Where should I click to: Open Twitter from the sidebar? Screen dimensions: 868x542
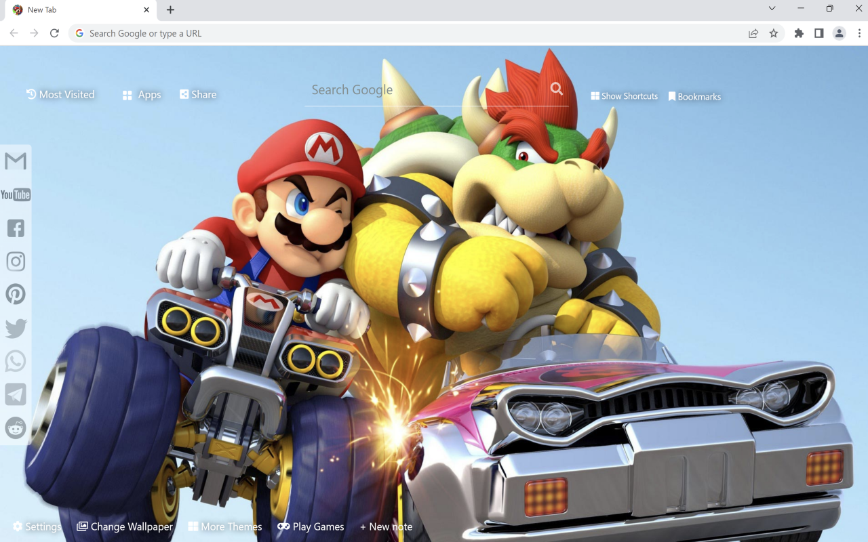pos(16,328)
